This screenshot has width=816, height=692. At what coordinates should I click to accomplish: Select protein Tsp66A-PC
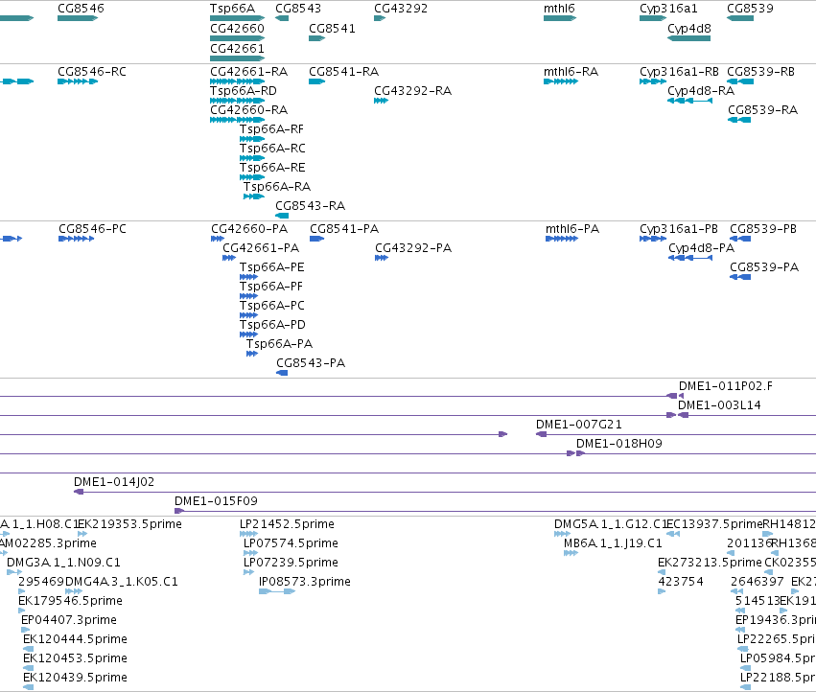point(248,315)
